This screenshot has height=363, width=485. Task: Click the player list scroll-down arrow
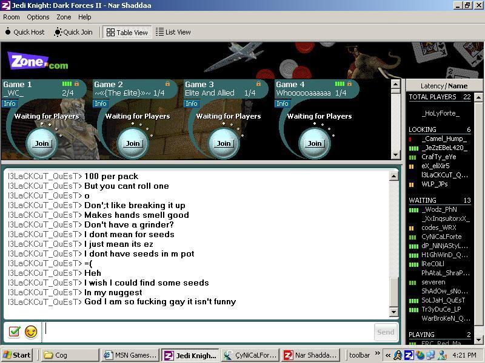pos(478,339)
